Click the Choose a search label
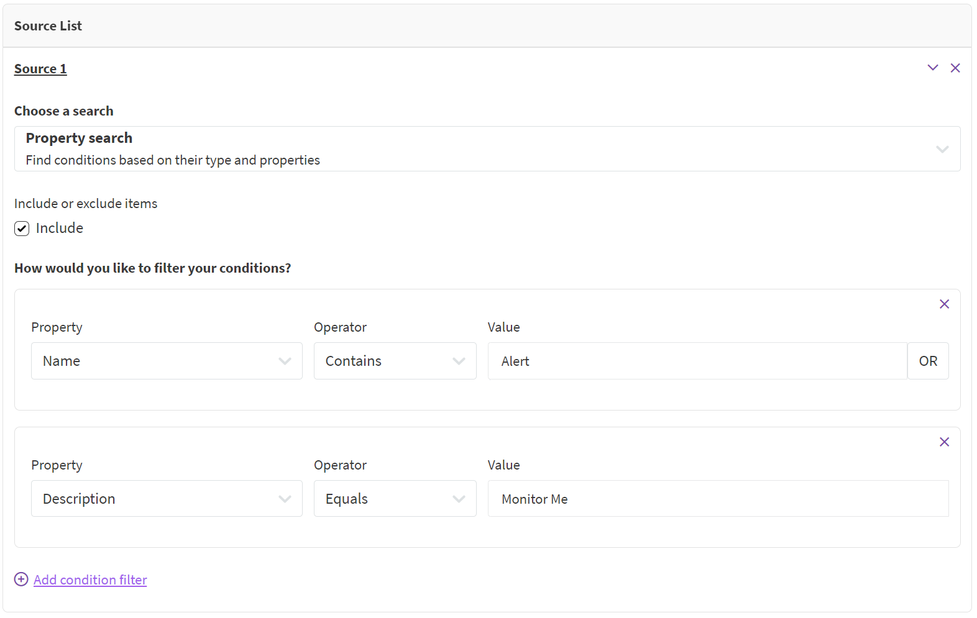The width and height of the screenshot is (977, 618). [x=64, y=111]
